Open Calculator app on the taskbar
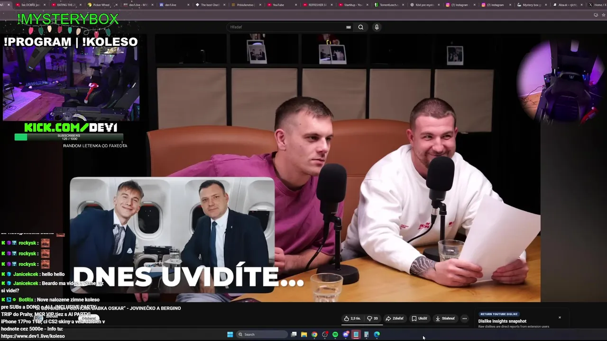Viewport: 607px width, 341px height. tap(366, 334)
